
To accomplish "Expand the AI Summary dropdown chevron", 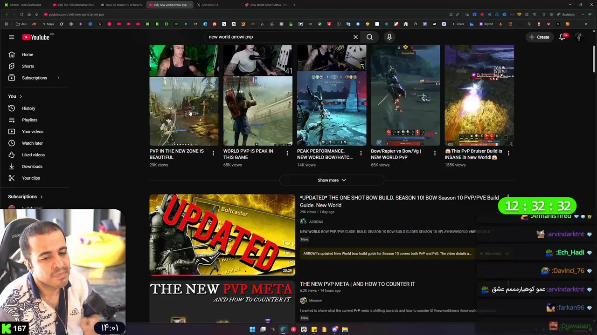I will pyautogui.click(x=507, y=254).
